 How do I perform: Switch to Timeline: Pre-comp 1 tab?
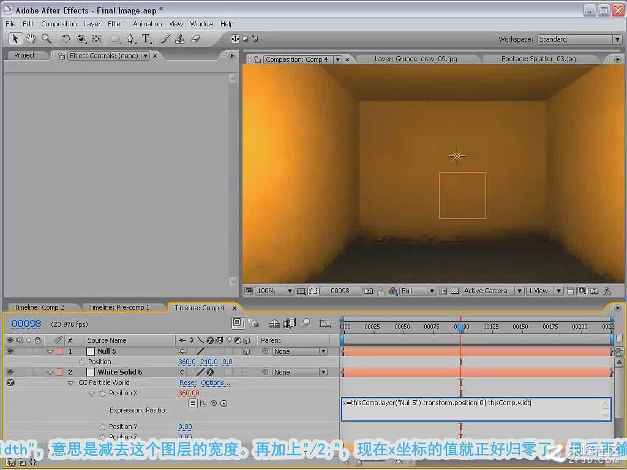point(119,307)
